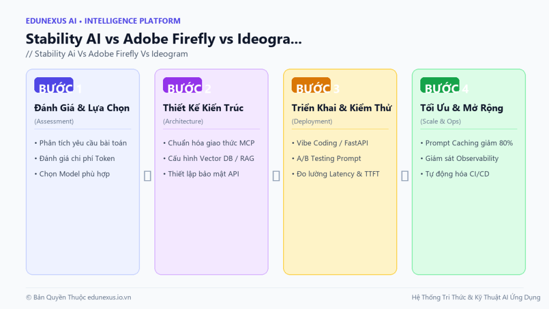Click the arrow between steps 1 and 2
The height and width of the screenshot is (309, 549).
click(147, 176)
